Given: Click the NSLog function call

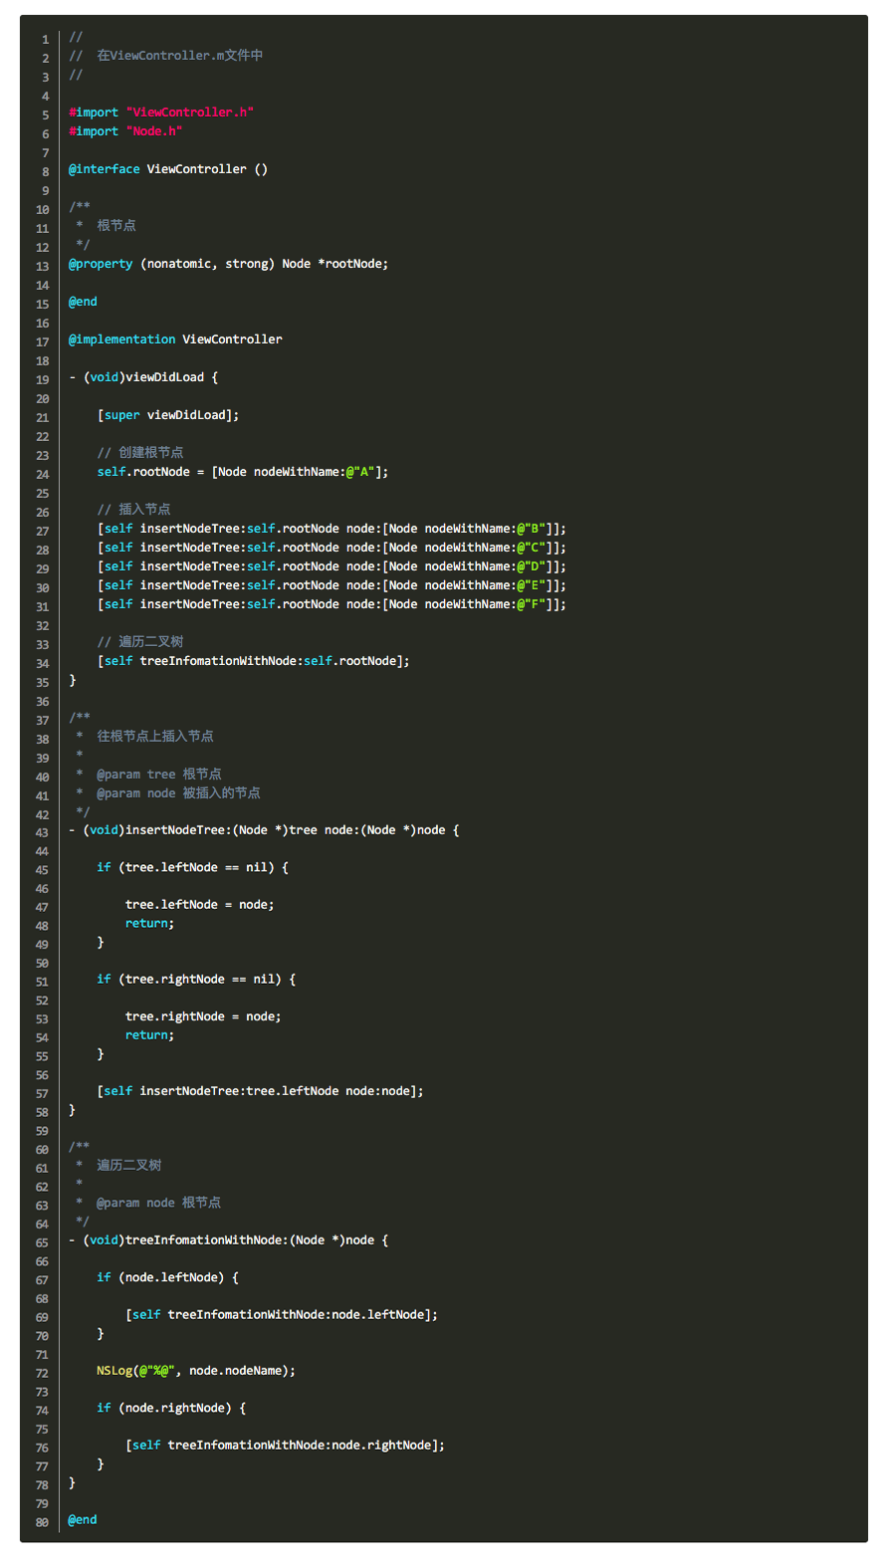Looking at the screenshot, I should click(x=114, y=1371).
